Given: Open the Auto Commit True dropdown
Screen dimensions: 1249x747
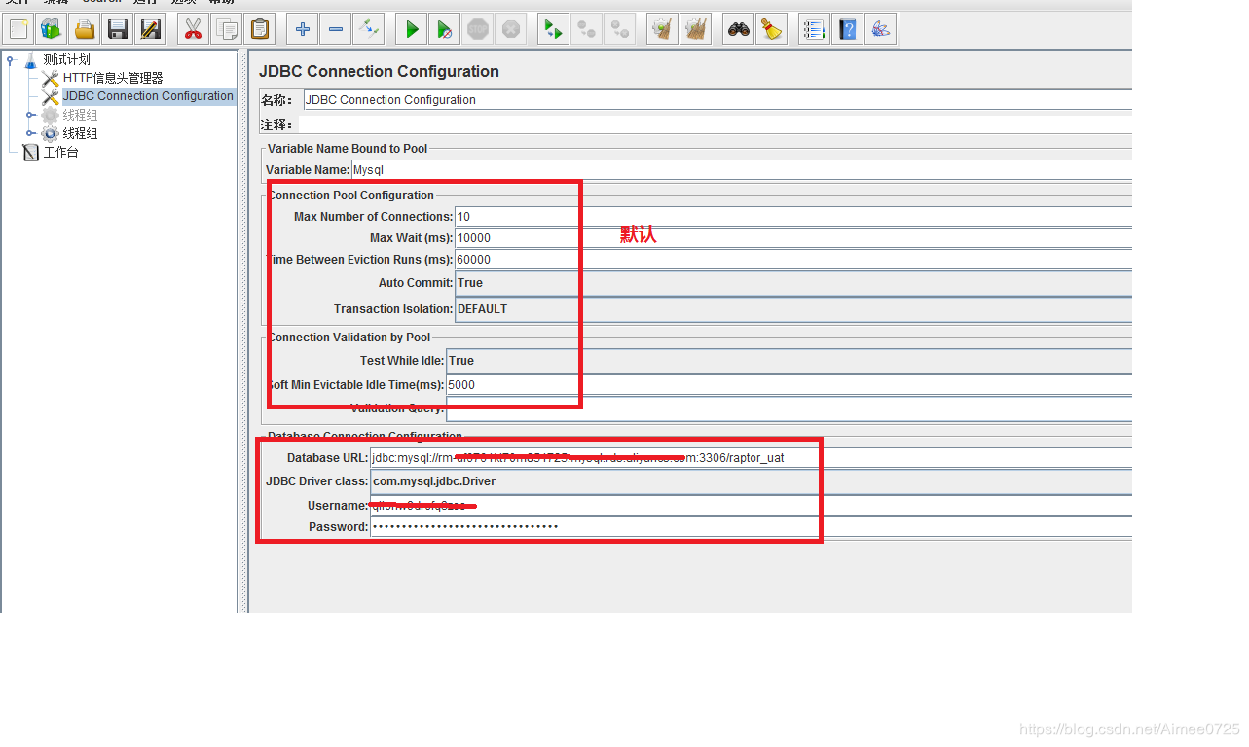Looking at the screenshot, I should tap(793, 283).
